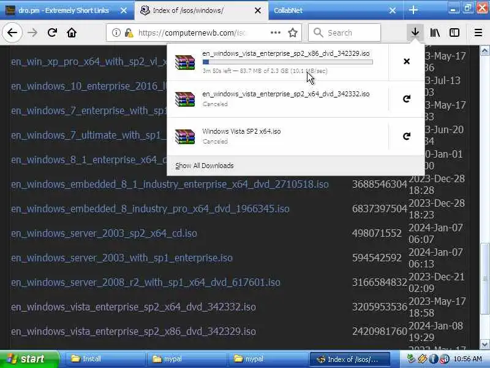Image resolution: width=490 pixels, height=368 pixels.
Task: Open en_windows_7_ultimate_with_sp1 link
Action: tap(89, 135)
